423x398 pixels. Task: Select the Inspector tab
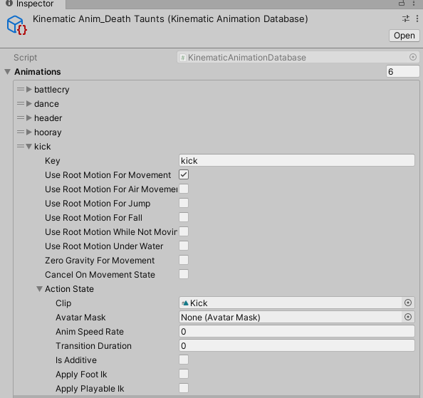pyautogui.click(x=32, y=4)
